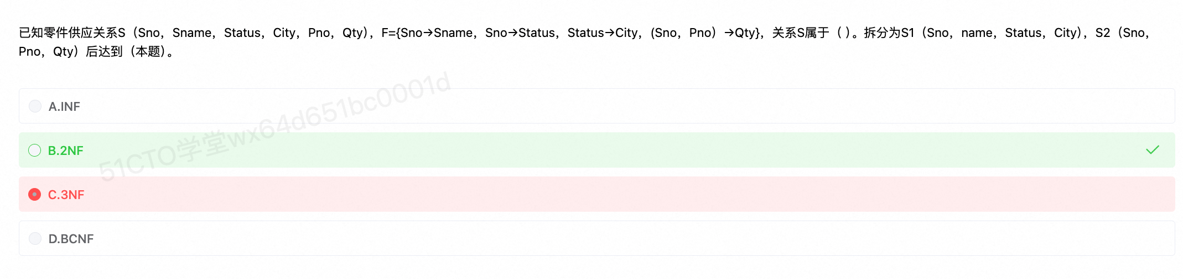This screenshot has width=1183, height=279.
Task: Click the 拆分为S1 text in the question
Action: (x=889, y=33)
